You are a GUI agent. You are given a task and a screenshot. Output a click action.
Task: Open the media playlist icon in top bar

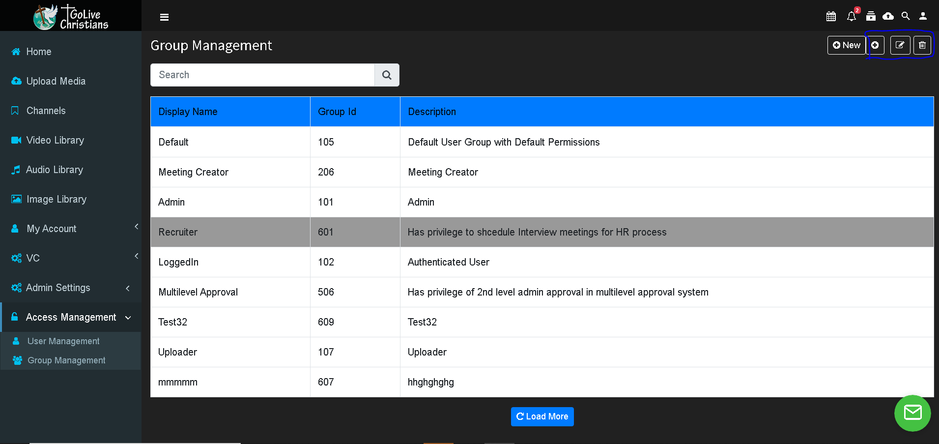[871, 16]
